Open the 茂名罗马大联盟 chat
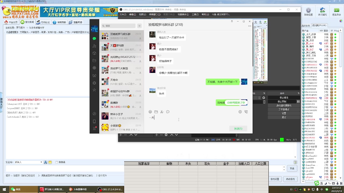 [121, 70]
